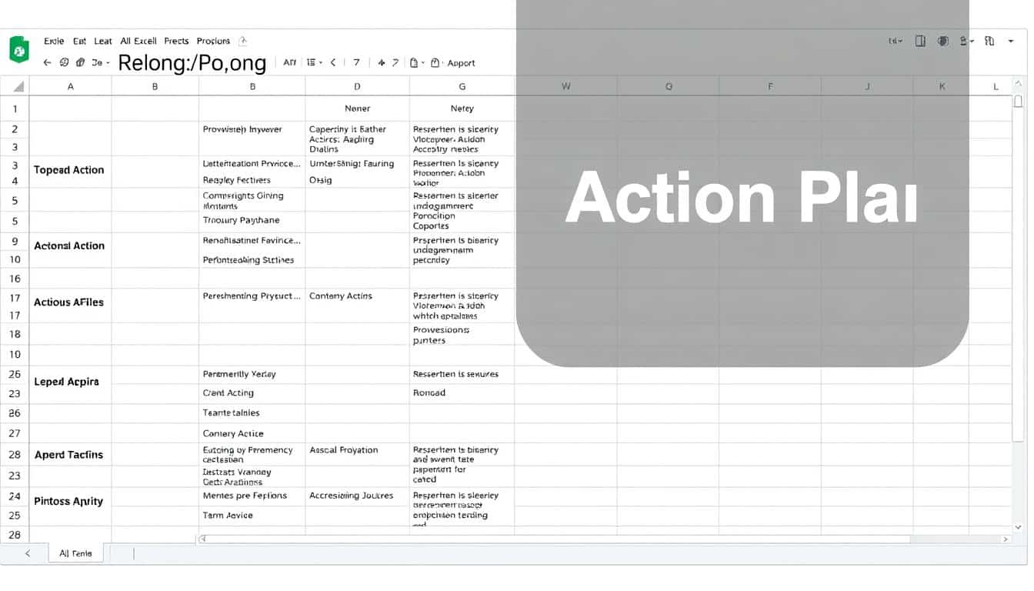Select column L header
The height and width of the screenshot is (591, 1034).
(996, 86)
